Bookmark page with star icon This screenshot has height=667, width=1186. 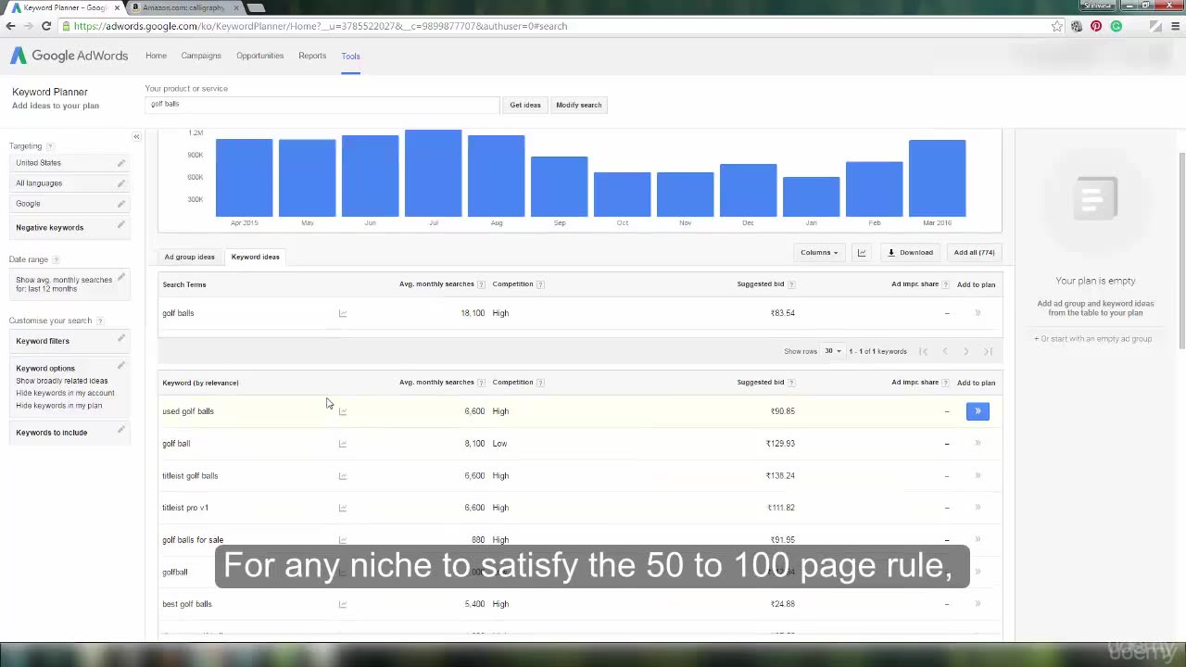[x=1057, y=26]
